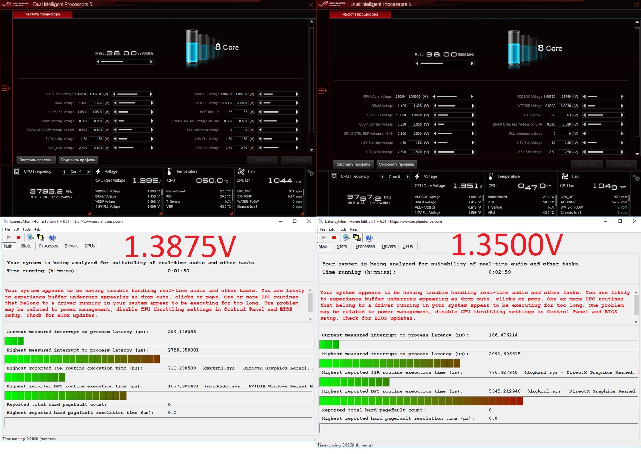Expand the Fan panel corner triangle in left DIP5
Viewport: 641px width, 454px height.
click(x=302, y=213)
